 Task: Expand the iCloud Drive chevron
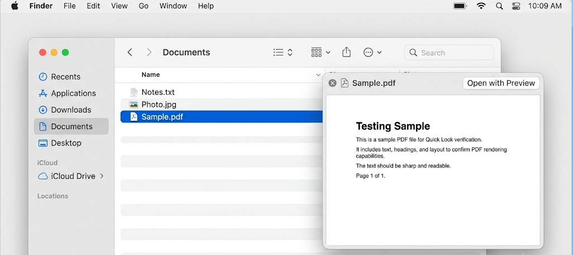102,176
